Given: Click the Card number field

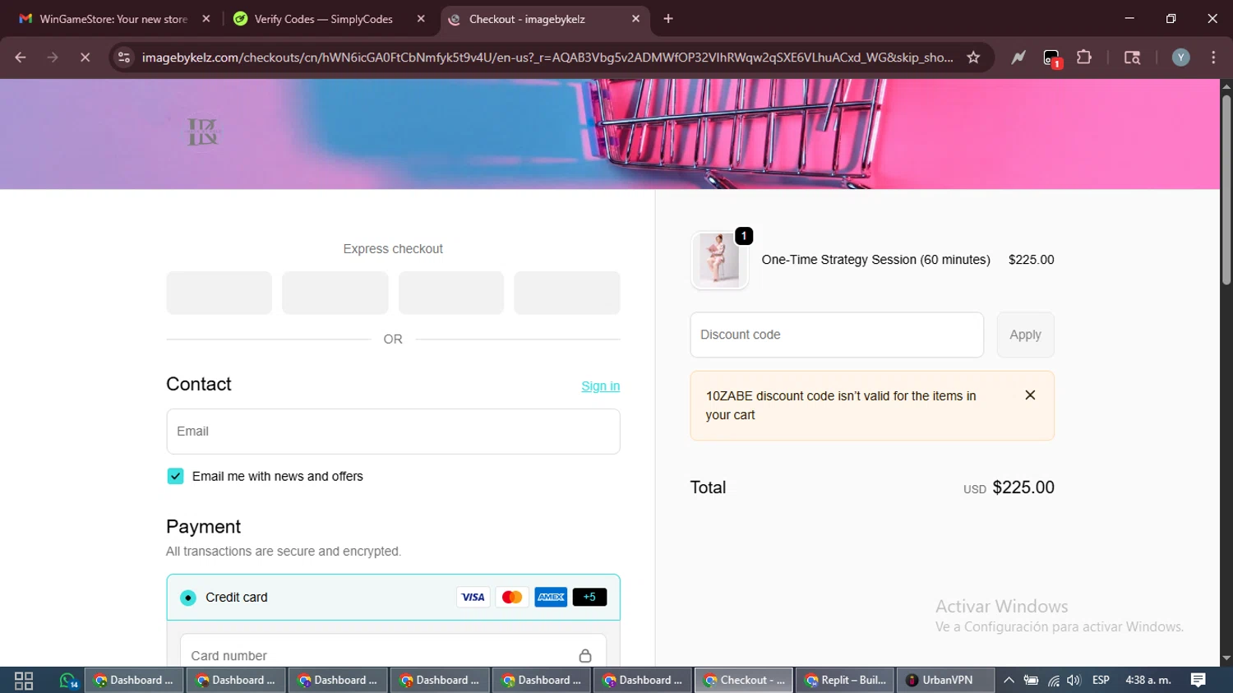Looking at the screenshot, I should [x=393, y=655].
